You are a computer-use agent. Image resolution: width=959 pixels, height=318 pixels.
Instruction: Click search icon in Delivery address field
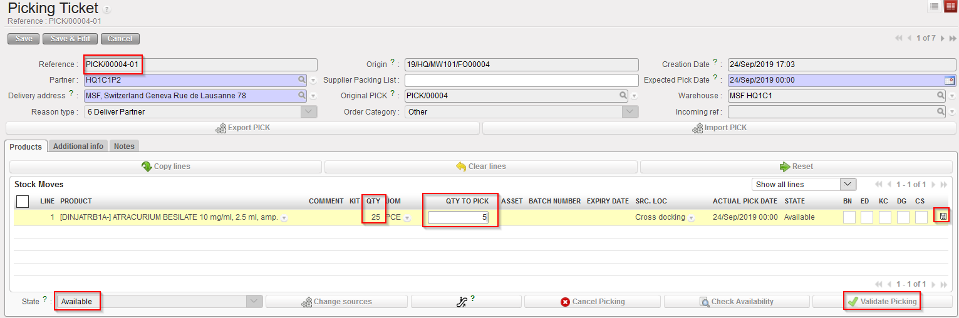pyautogui.click(x=302, y=96)
